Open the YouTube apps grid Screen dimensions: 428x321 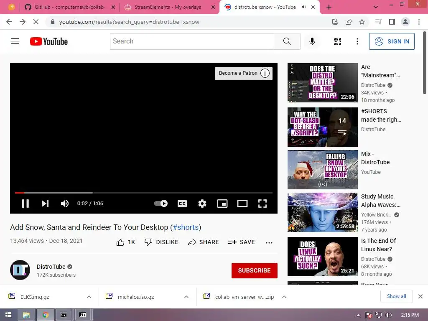pos(337,41)
